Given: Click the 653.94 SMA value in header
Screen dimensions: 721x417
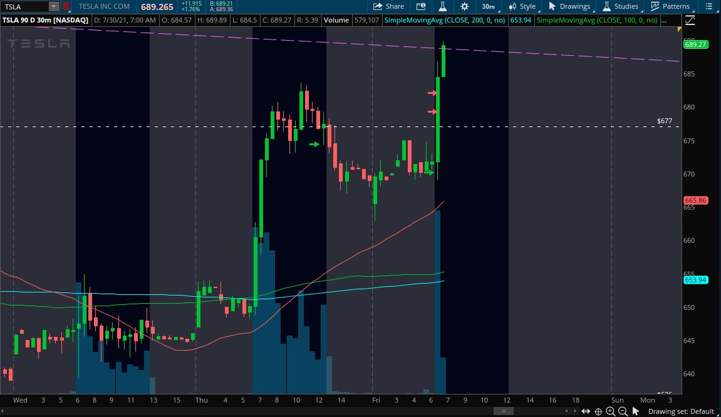Looking at the screenshot, I should (521, 20).
